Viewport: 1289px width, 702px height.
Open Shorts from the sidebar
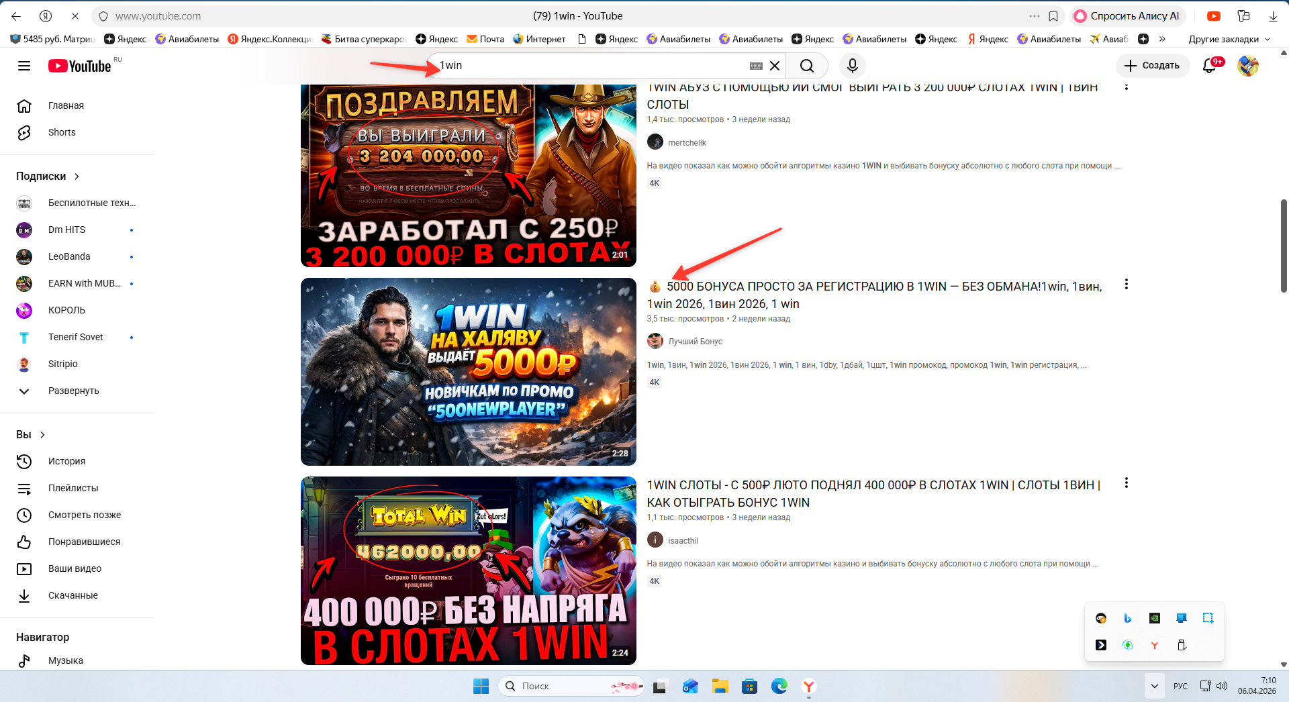click(x=62, y=132)
